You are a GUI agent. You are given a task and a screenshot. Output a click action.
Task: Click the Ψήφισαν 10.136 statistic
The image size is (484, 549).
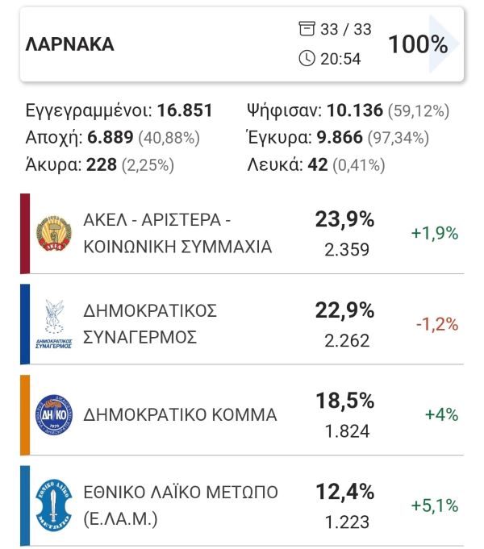pyautogui.click(x=348, y=110)
